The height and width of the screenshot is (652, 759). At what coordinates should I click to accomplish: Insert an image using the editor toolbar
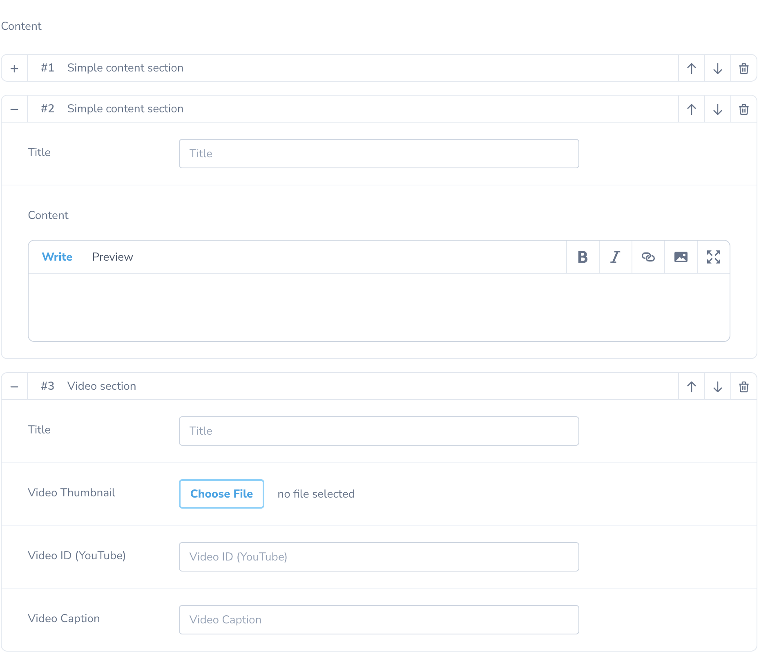coord(681,257)
